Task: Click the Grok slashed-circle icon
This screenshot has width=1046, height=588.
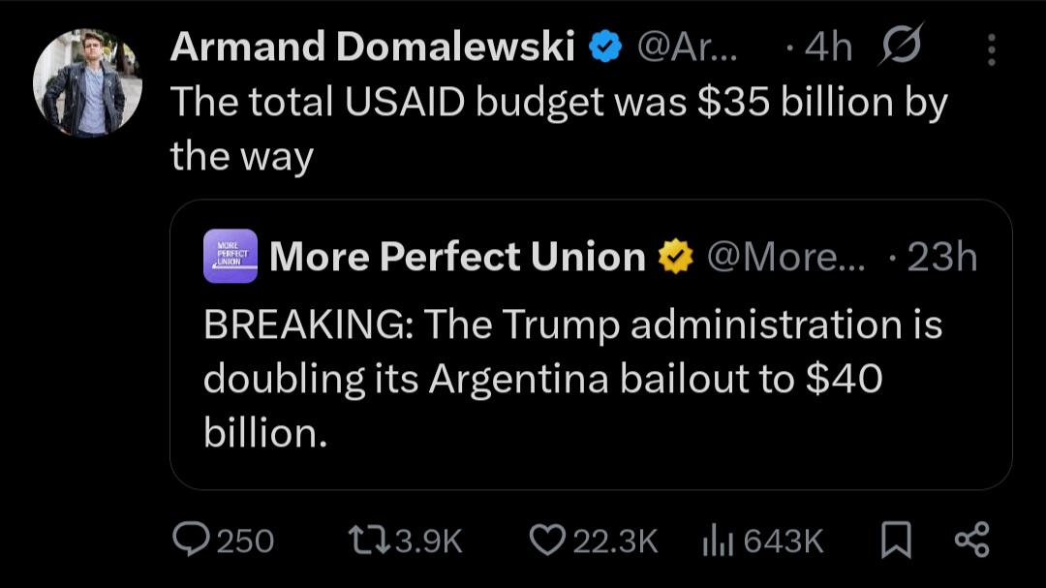Action: 901,47
